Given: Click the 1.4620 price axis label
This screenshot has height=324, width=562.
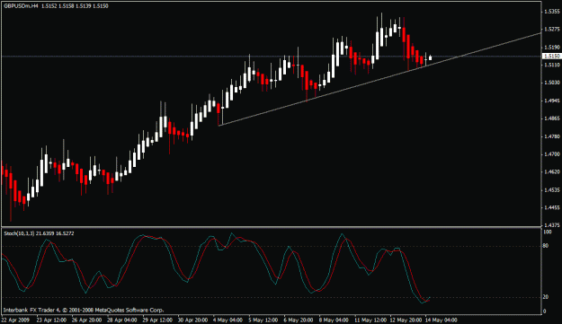Looking at the screenshot, I should point(552,172).
